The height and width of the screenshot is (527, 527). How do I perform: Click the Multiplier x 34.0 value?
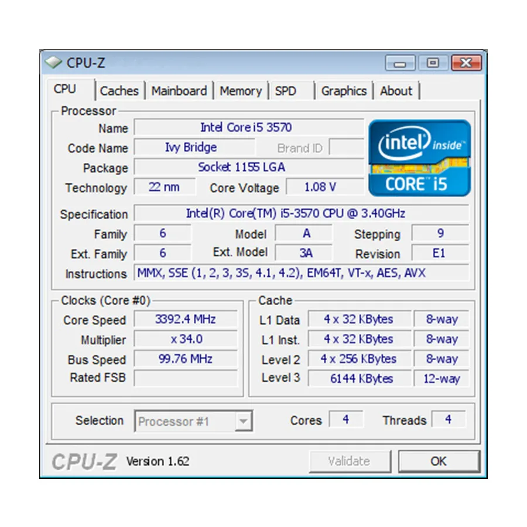[x=186, y=339]
